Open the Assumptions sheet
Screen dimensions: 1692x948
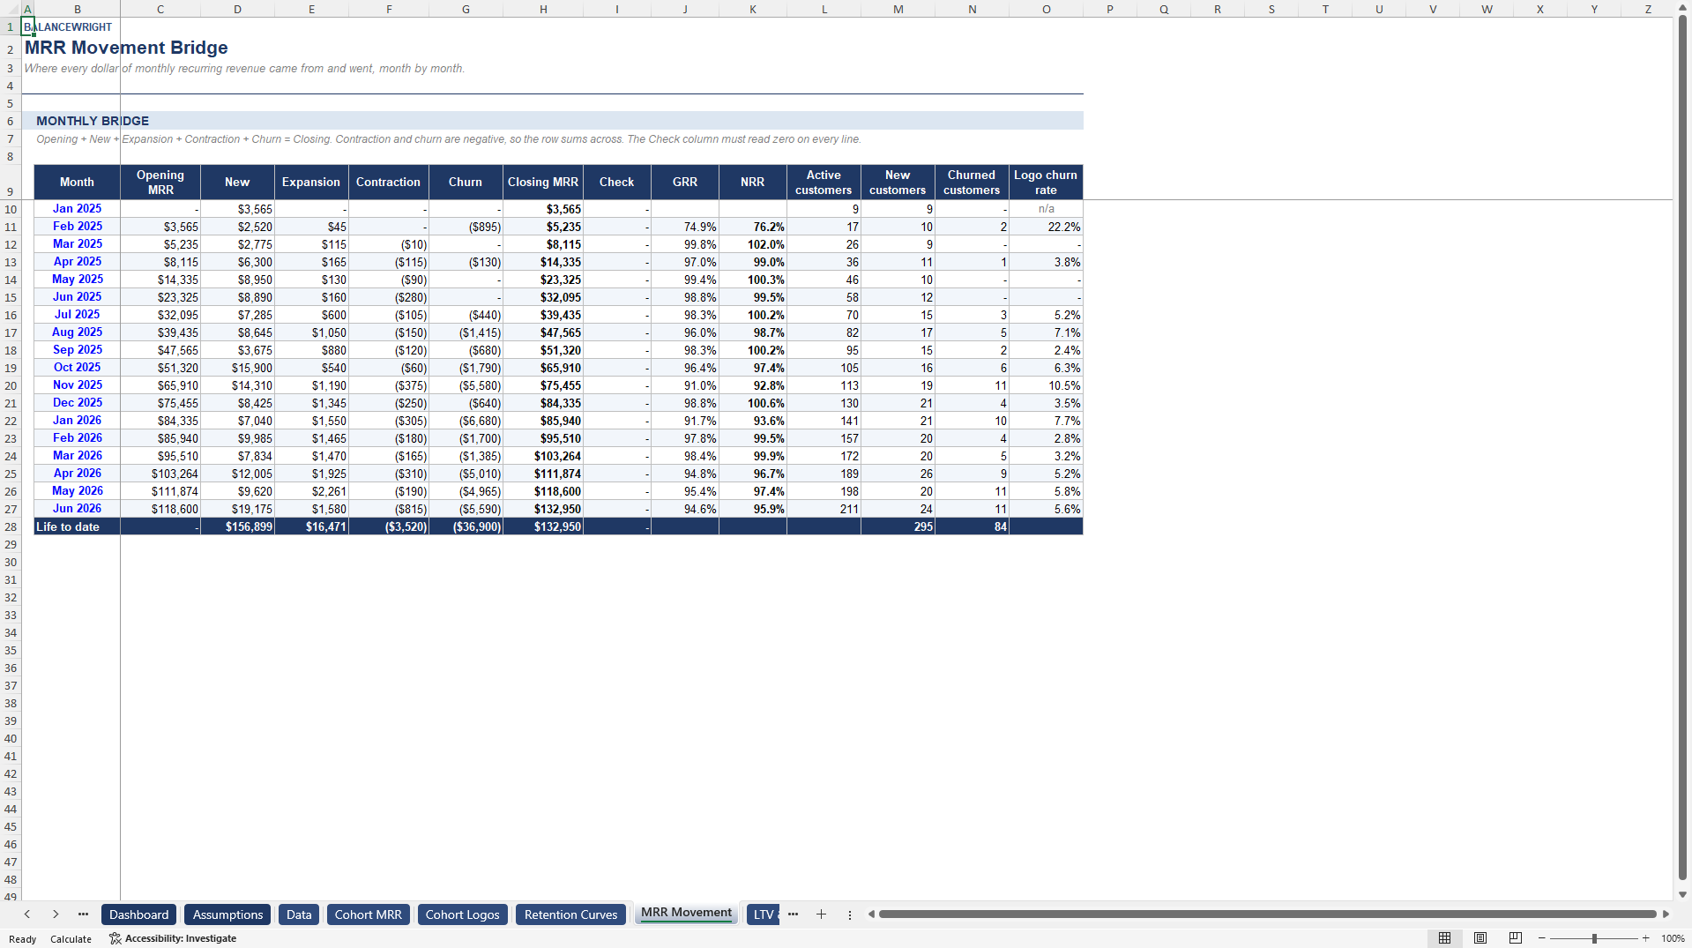227,914
